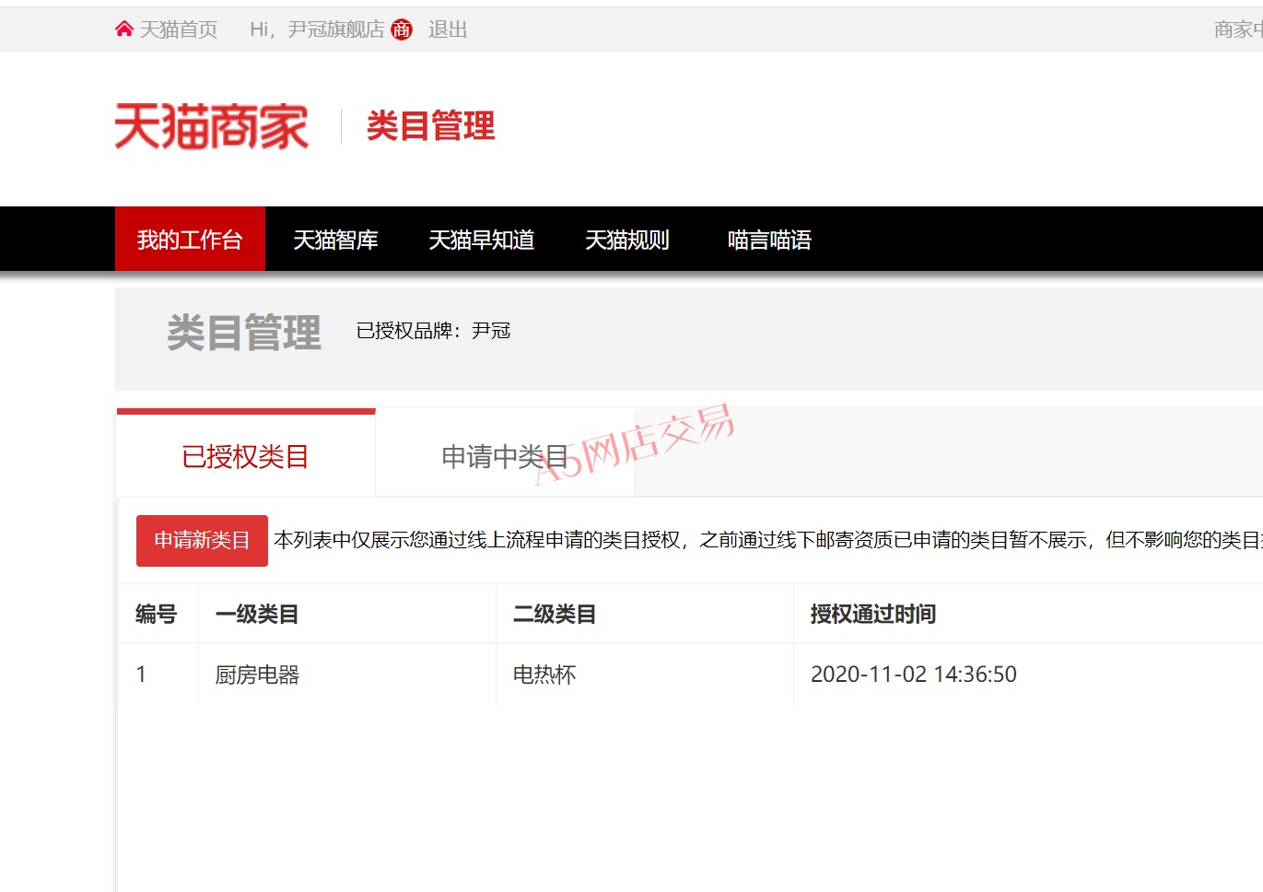1263x892 pixels.
Task: Click the 已授权品牌：尹冠 text
Action: point(433,330)
